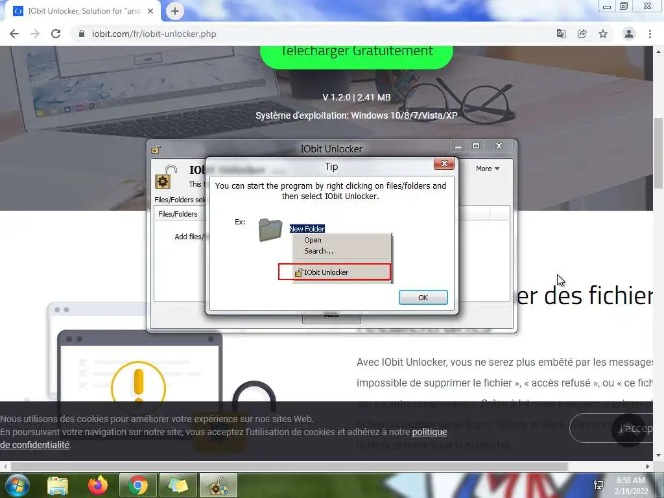Click Open in the example context menu
The height and width of the screenshot is (498, 664).
click(313, 240)
